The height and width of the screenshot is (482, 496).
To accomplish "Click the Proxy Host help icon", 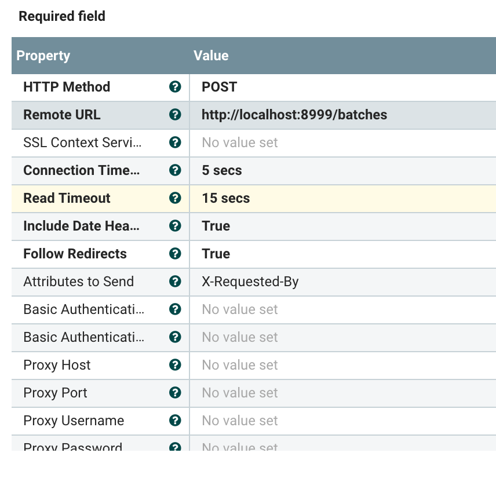I will point(175,365).
